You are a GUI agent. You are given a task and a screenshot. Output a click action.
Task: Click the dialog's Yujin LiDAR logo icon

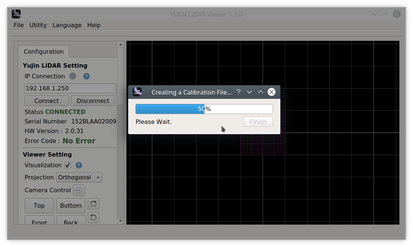pos(137,92)
